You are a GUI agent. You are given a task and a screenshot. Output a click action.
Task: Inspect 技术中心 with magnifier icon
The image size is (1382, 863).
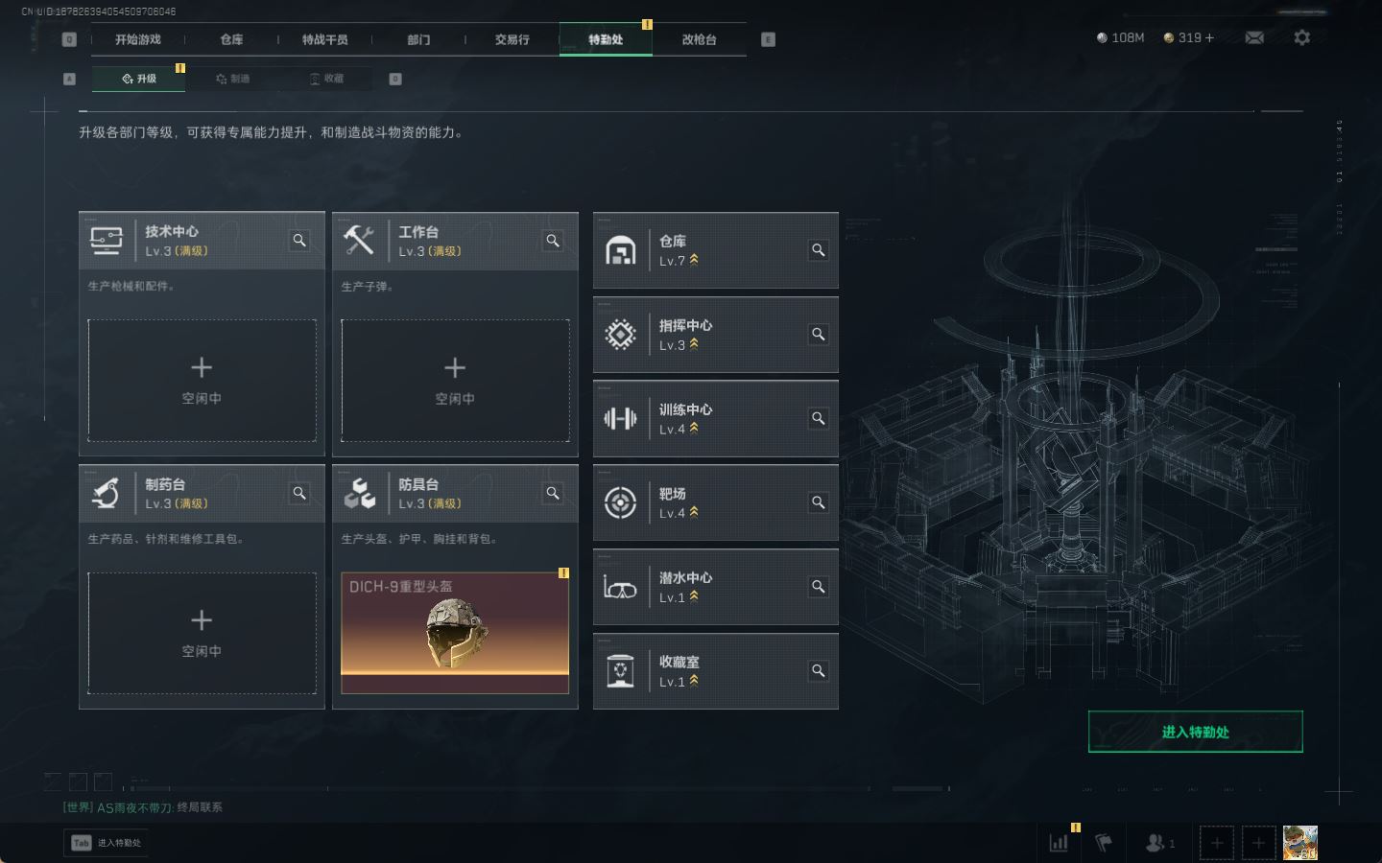[299, 241]
